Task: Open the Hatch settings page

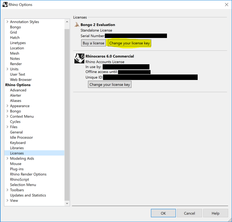Action: 15,38
